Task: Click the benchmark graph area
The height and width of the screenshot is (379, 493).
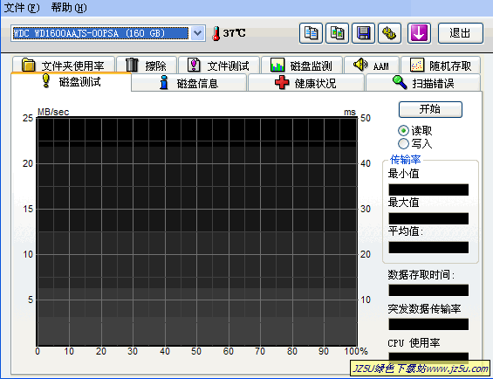Action: click(197, 231)
